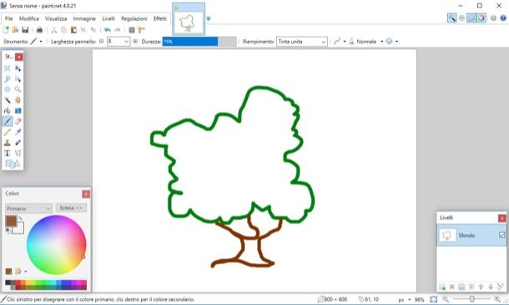
Task: Expand the Primario color selection dropdown
Action: tap(28, 208)
